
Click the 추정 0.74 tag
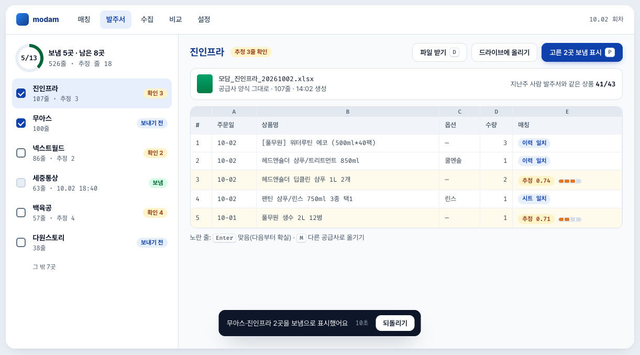click(536, 181)
